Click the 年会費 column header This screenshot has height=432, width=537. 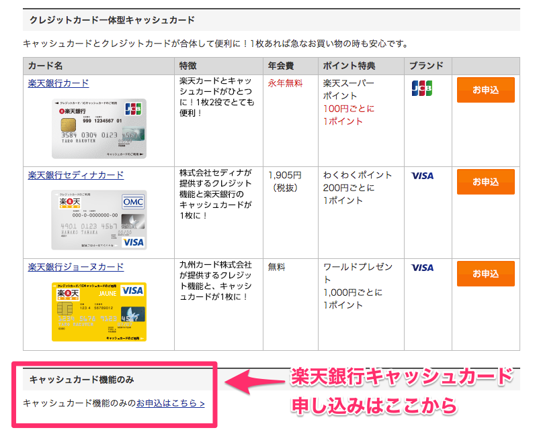[281, 66]
